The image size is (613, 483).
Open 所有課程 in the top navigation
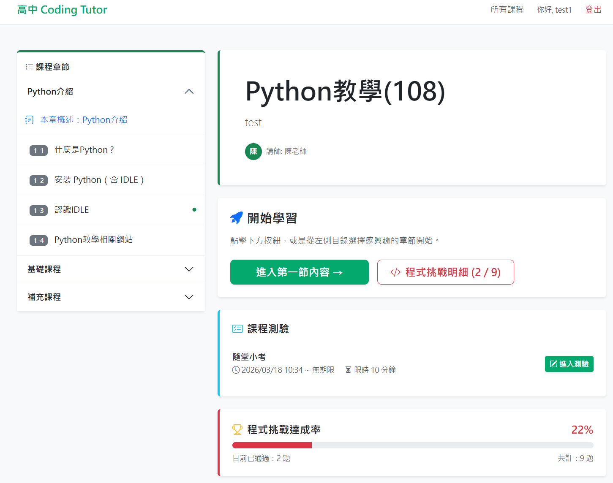click(507, 10)
